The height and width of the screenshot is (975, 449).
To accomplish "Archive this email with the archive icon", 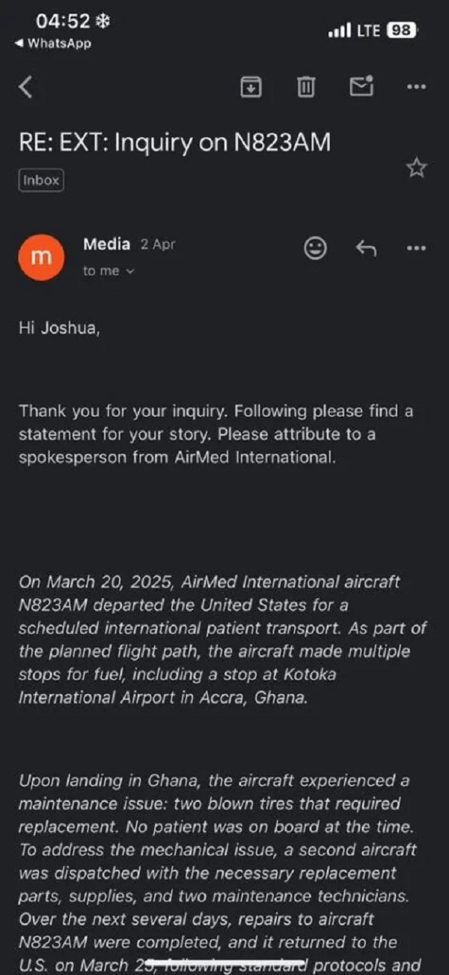I will [250, 87].
